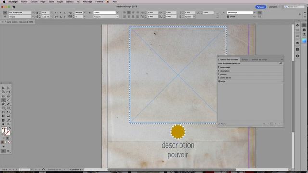Switch to paragraph formatting controls ¶ button

tap(5, 17)
